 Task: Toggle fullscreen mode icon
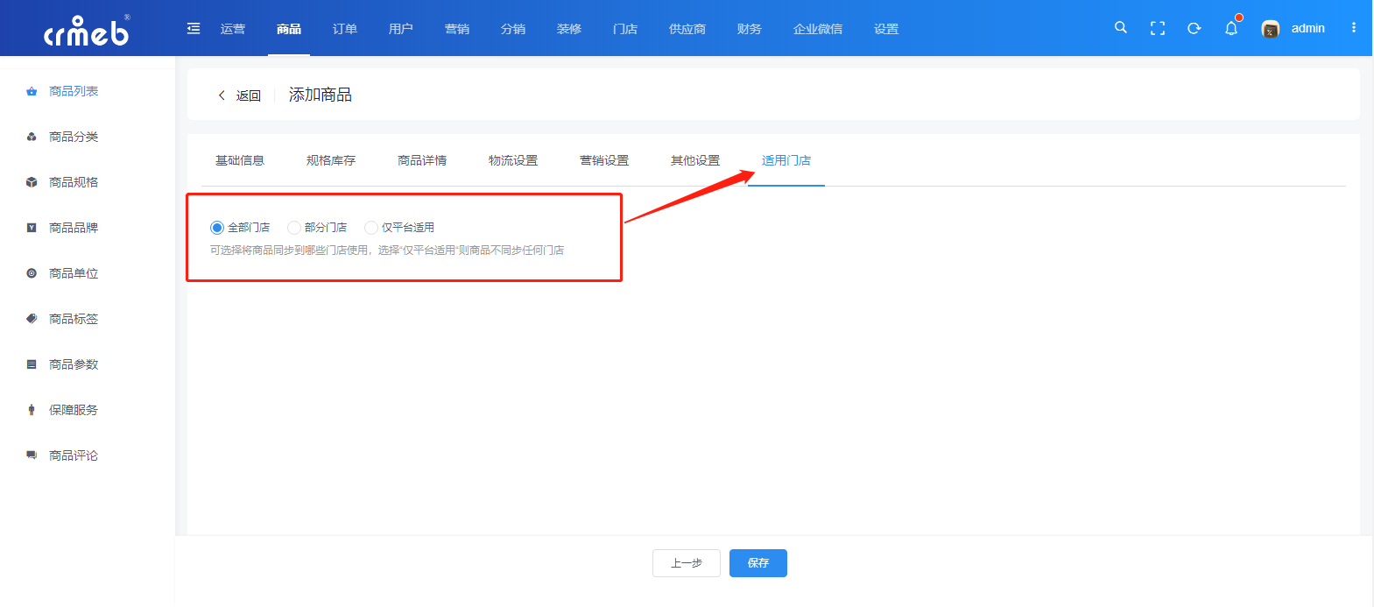coord(1158,29)
